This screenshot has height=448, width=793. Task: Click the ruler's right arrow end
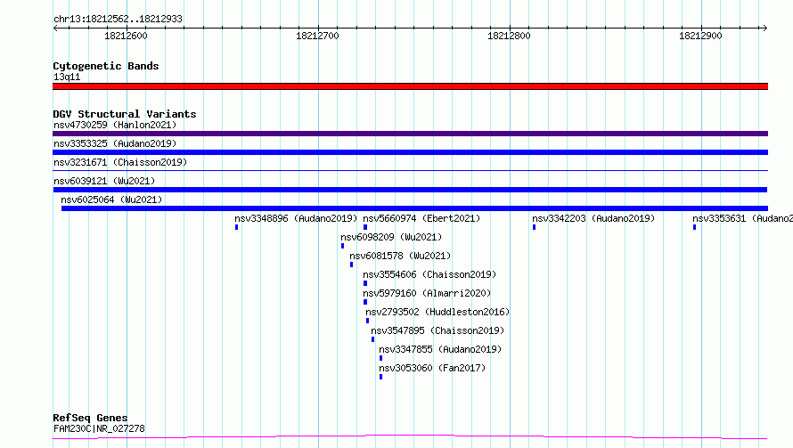tap(764, 28)
